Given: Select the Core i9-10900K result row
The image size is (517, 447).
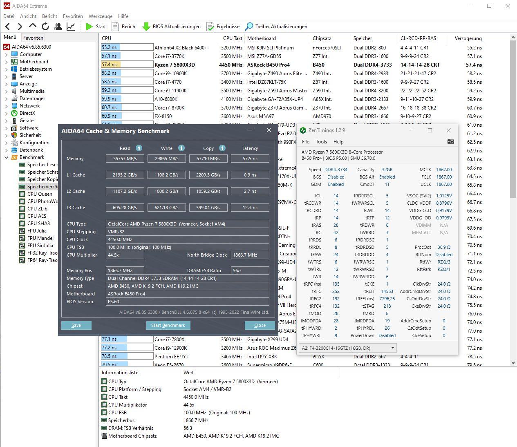Looking at the screenshot, I should (292, 74).
